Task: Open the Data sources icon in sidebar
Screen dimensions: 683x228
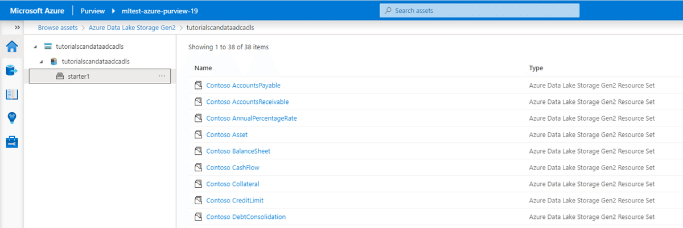Action: pos(11,70)
